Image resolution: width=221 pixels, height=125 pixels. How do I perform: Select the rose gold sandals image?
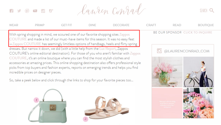107,108
